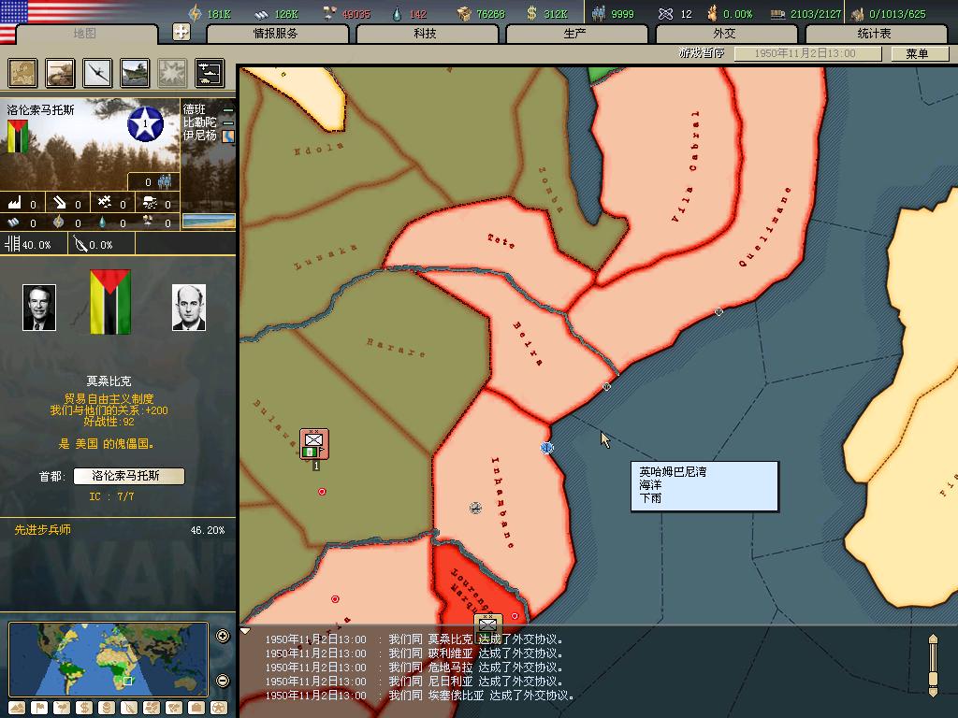Click the factory IC icon in province panel
Viewport: 958px width, 718px height.
tap(15, 202)
